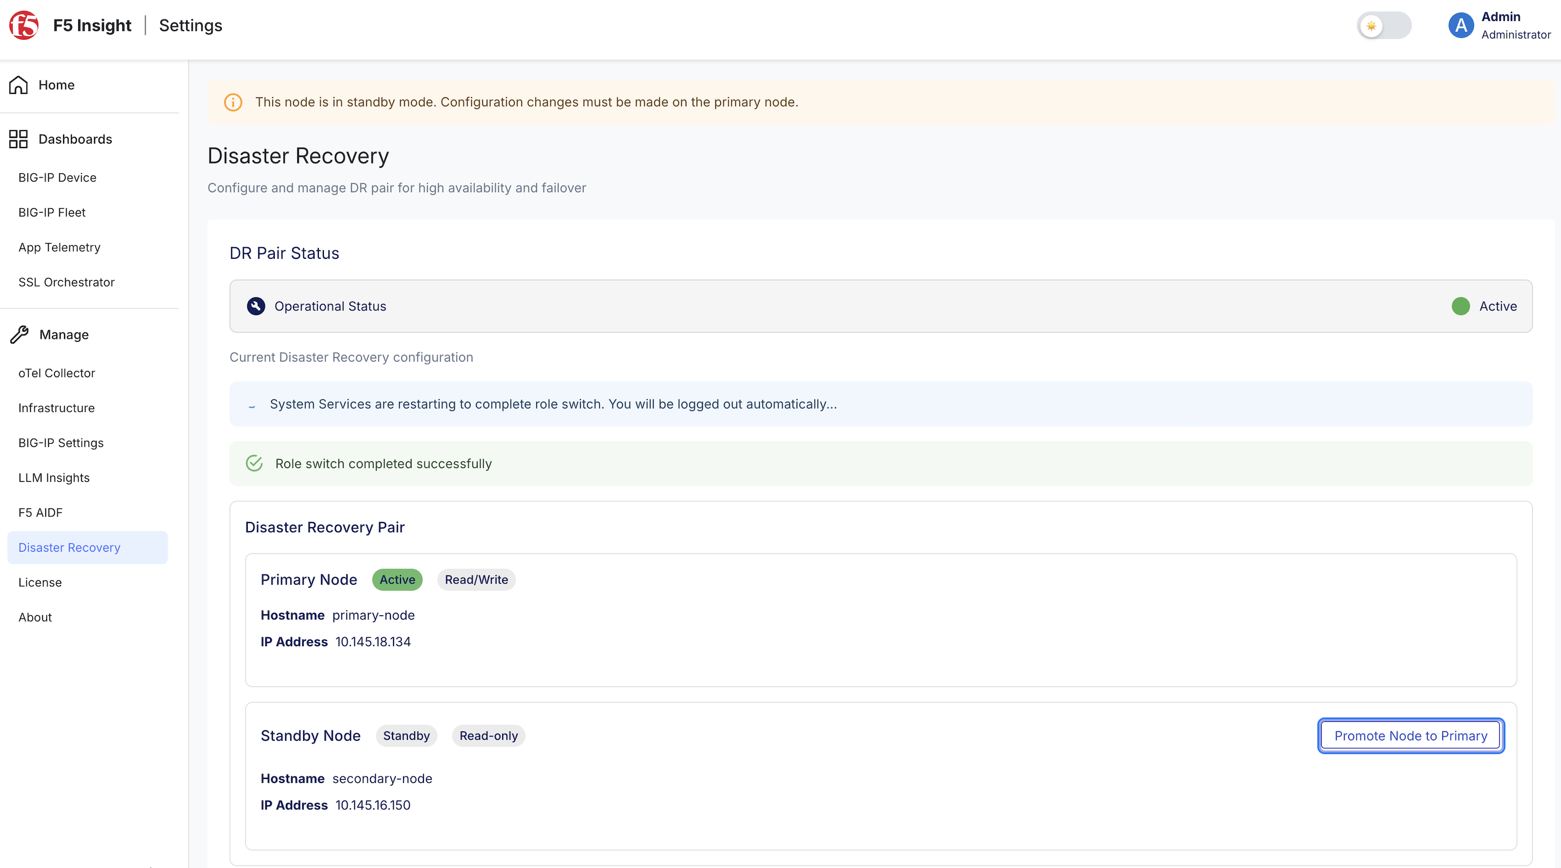1561x868 pixels.
Task: Click the Dashboards grid icon
Action: [x=18, y=139]
